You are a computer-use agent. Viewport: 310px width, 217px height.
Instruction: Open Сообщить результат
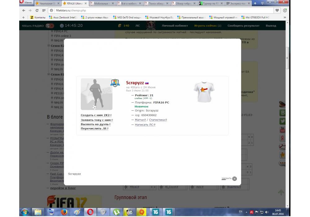pos(243,25)
